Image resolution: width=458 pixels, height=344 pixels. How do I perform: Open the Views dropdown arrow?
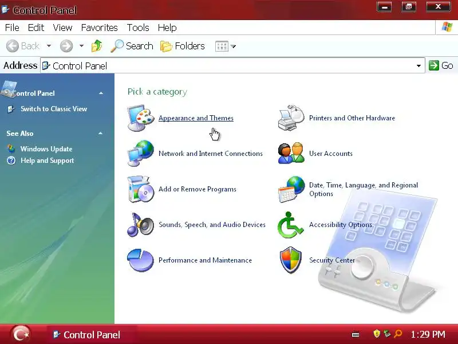(x=233, y=46)
